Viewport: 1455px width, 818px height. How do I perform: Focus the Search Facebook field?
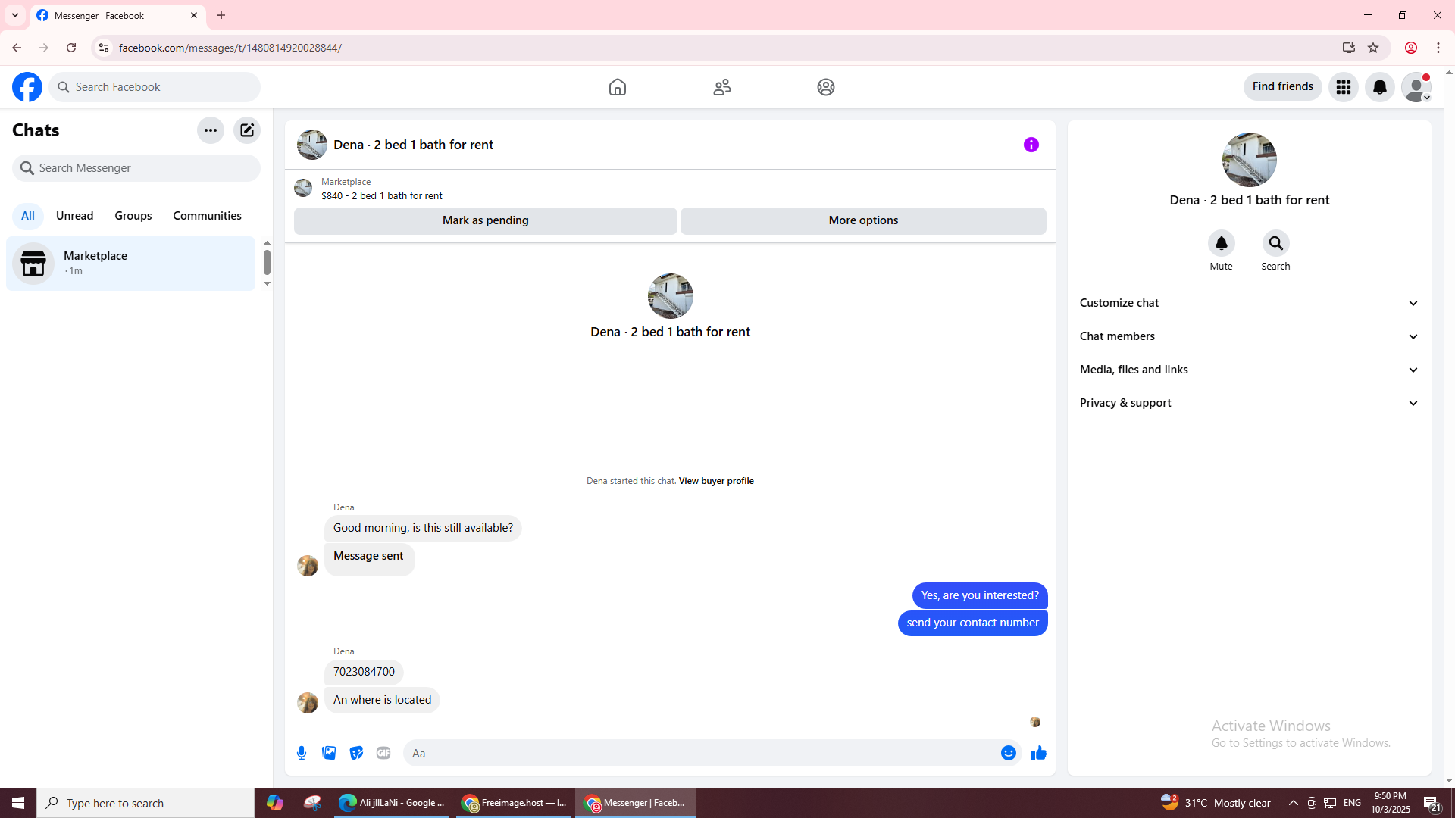point(155,87)
